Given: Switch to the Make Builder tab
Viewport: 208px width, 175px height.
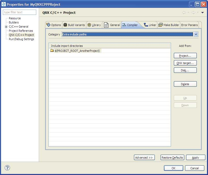Looking at the screenshot, I should [x=169, y=25].
